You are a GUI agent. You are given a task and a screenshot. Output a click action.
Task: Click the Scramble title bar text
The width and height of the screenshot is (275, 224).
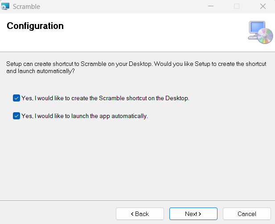[26, 7]
